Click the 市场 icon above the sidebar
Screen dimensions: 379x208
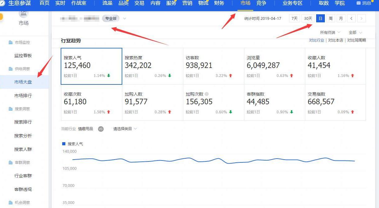click(x=24, y=13)
